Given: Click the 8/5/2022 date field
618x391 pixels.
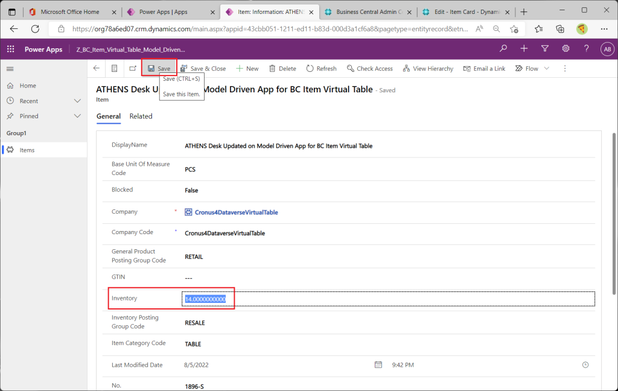Looking at the screenshot, I should click(x=196, y=365).
